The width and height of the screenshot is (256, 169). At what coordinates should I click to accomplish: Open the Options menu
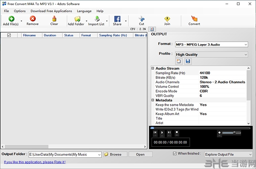[20, 11]
